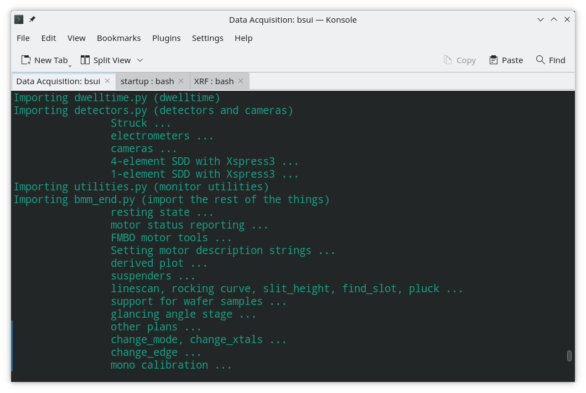
Task: Click the Find magnifier icon
Action: 540,60
